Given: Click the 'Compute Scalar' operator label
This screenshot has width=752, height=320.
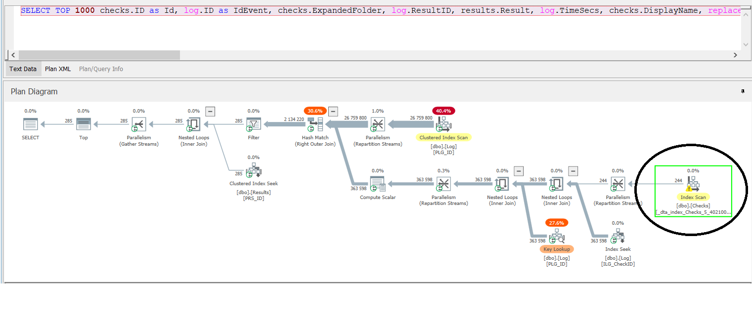Looking at the screenshot, I should [x=378, y=197].
